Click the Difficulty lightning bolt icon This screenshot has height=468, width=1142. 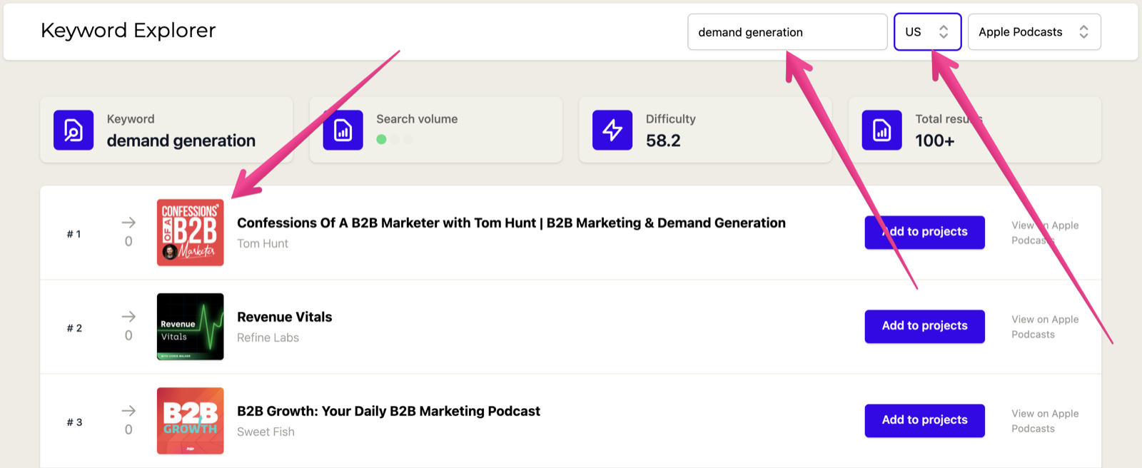tap(612, 130)
